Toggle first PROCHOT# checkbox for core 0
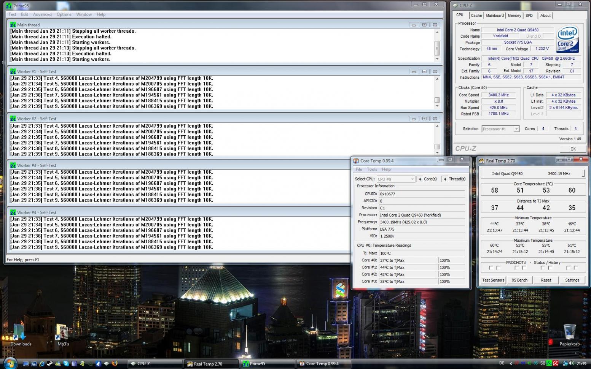 coord(491,268)
